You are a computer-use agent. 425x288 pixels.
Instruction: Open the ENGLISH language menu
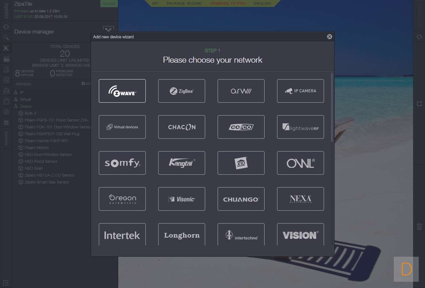click(263, 3)
